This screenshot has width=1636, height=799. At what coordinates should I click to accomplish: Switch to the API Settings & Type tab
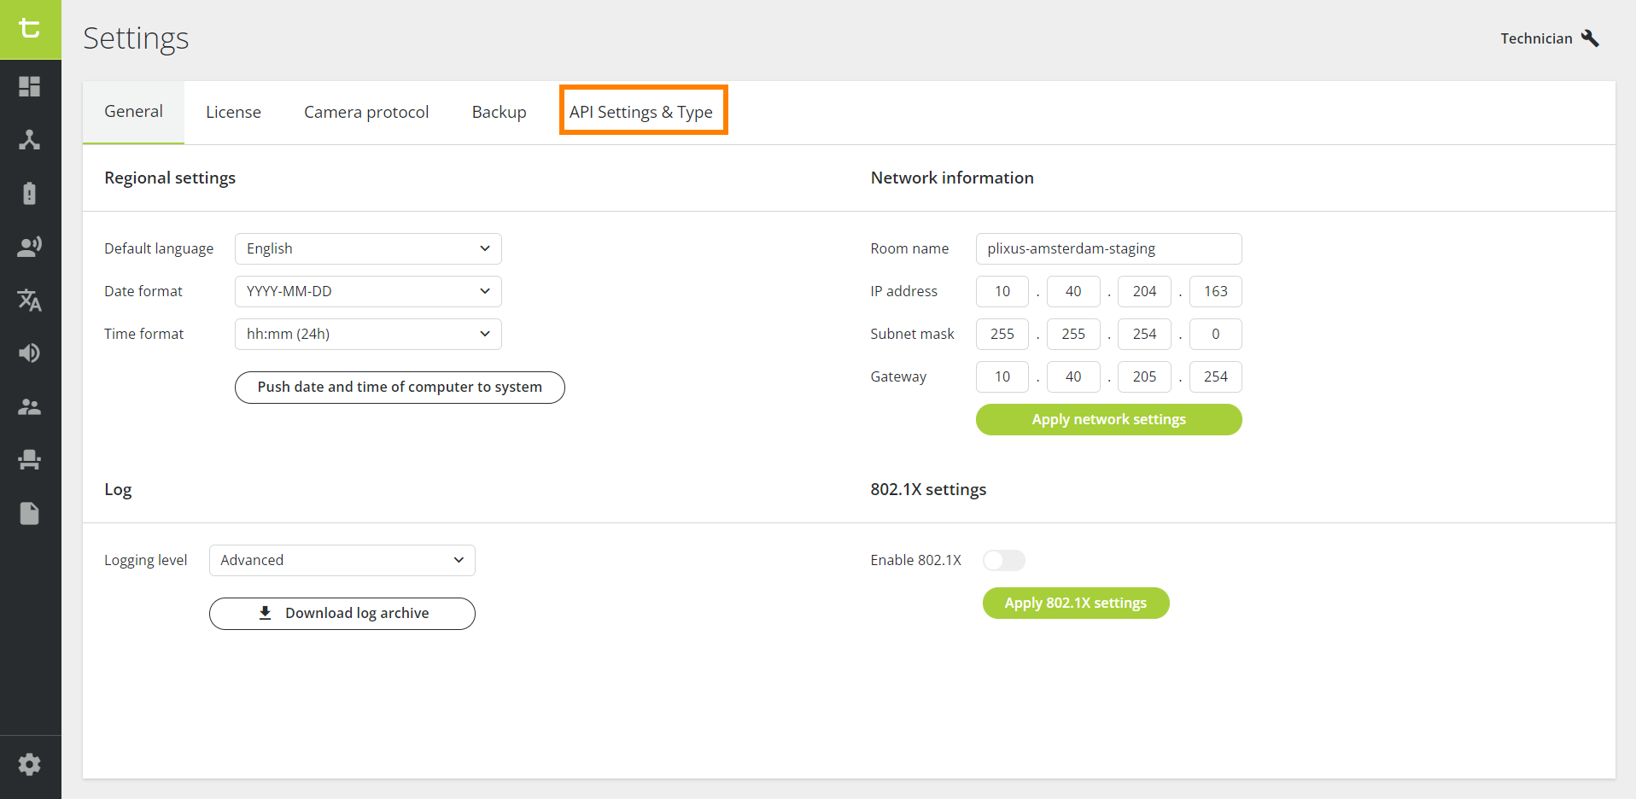click(x=642, y=111)
